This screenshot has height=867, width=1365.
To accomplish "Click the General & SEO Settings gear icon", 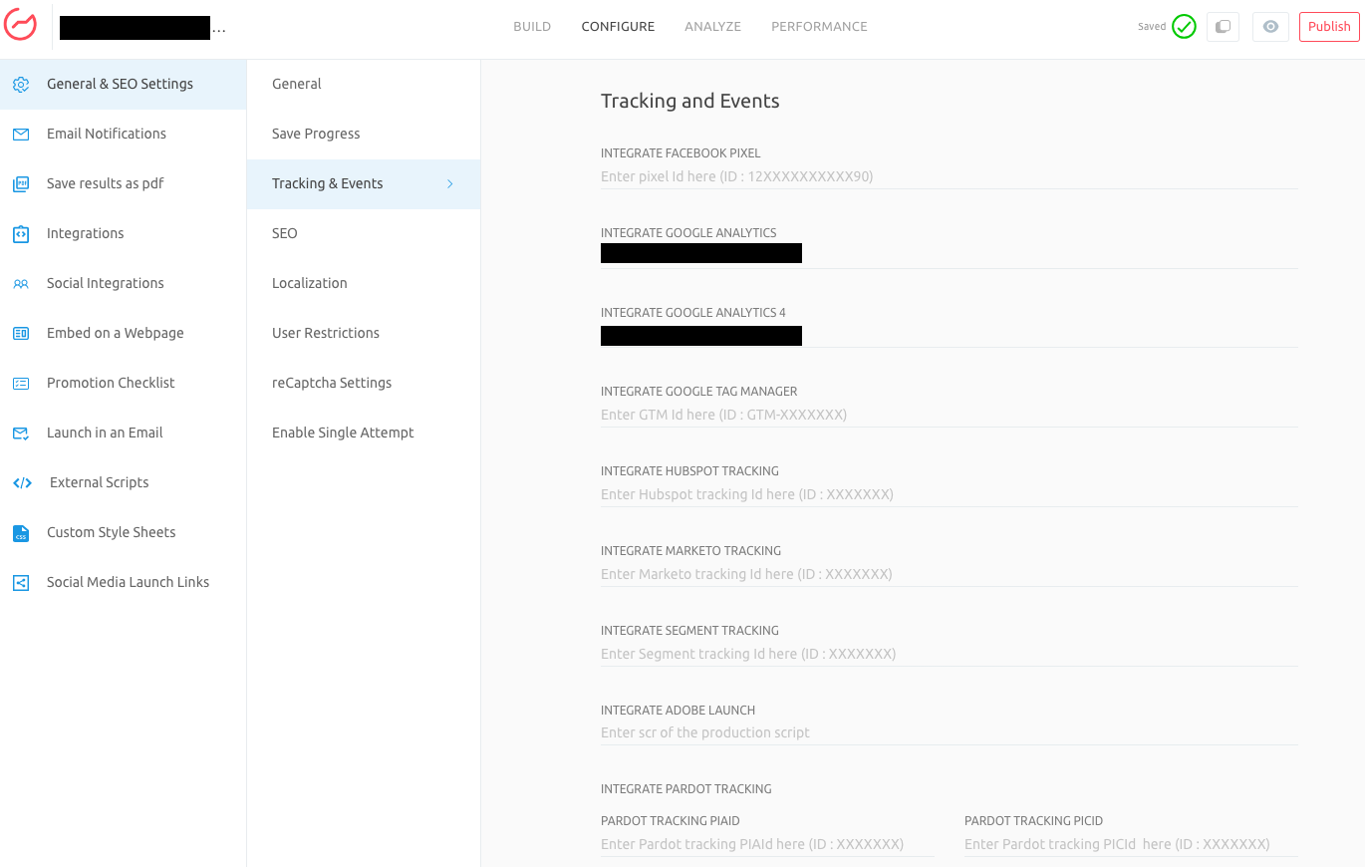I will 21,85.
